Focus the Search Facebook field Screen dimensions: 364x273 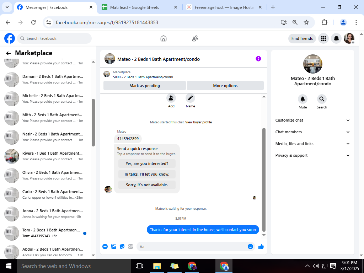[x=54, y=38]
